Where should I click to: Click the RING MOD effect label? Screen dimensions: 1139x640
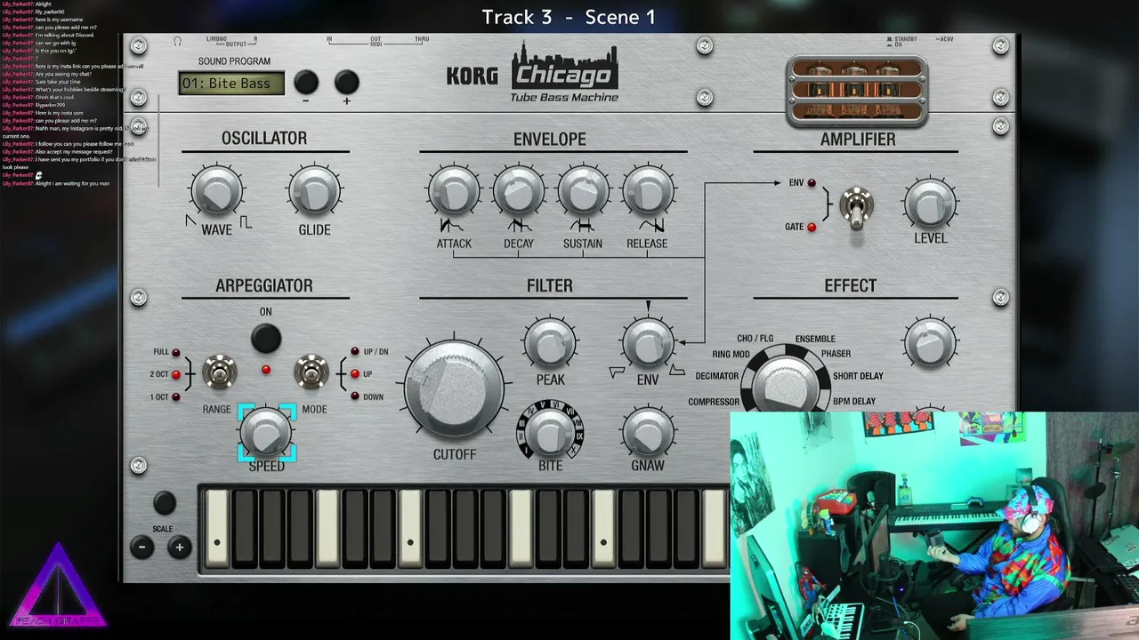pyautogui.click(x=731, y=355)
